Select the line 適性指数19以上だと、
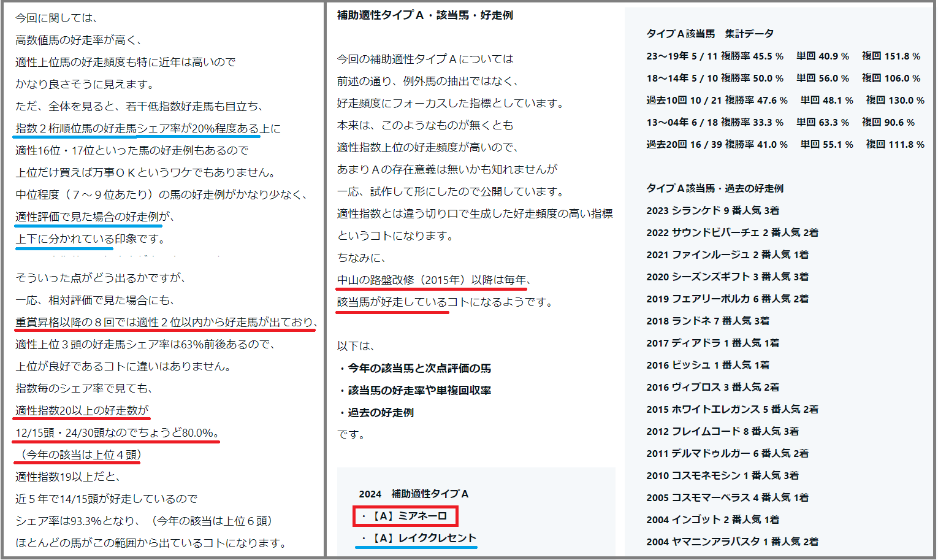 [x=67, y=477]
